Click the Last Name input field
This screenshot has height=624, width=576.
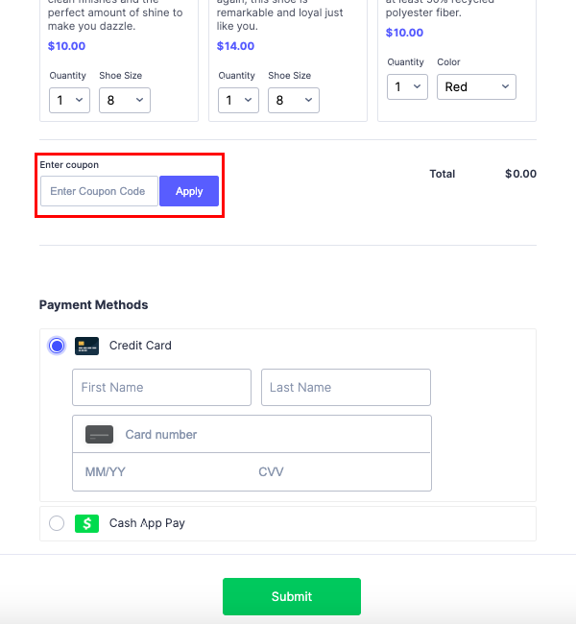[346, 387]
